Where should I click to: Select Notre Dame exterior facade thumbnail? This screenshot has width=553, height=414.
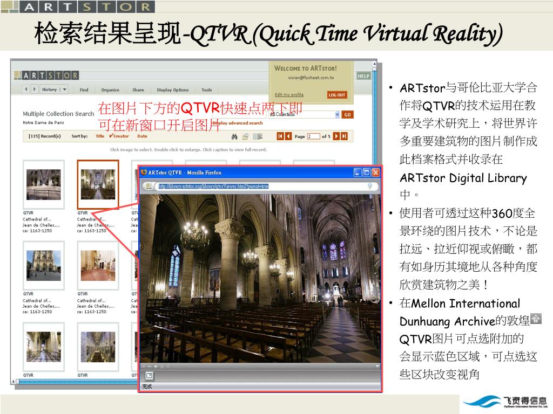[44, 265]
